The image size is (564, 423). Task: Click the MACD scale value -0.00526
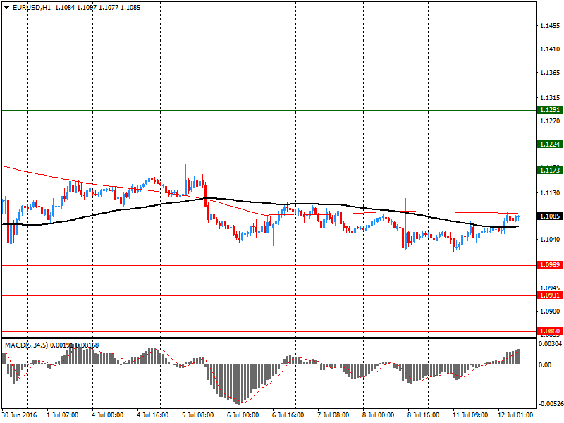click(551, 404)
